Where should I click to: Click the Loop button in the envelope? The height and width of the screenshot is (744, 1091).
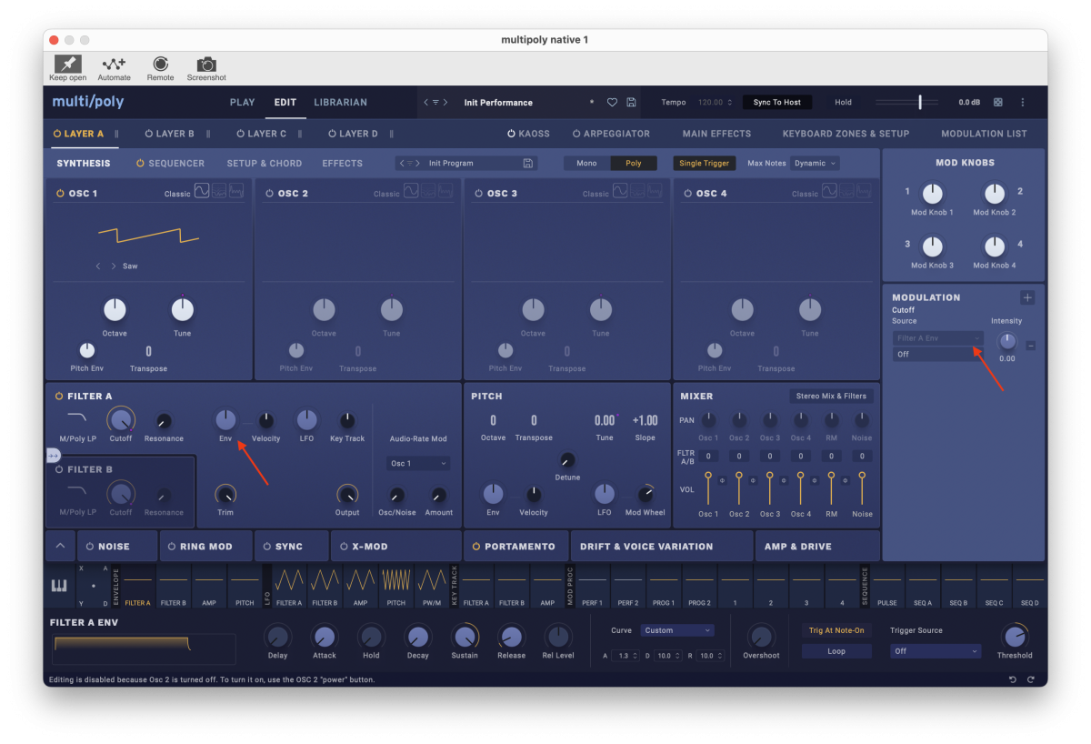[836, 651]
